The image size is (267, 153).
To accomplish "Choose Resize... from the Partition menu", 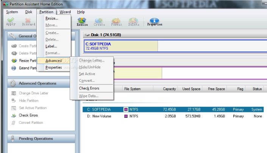I will (54, 19).
